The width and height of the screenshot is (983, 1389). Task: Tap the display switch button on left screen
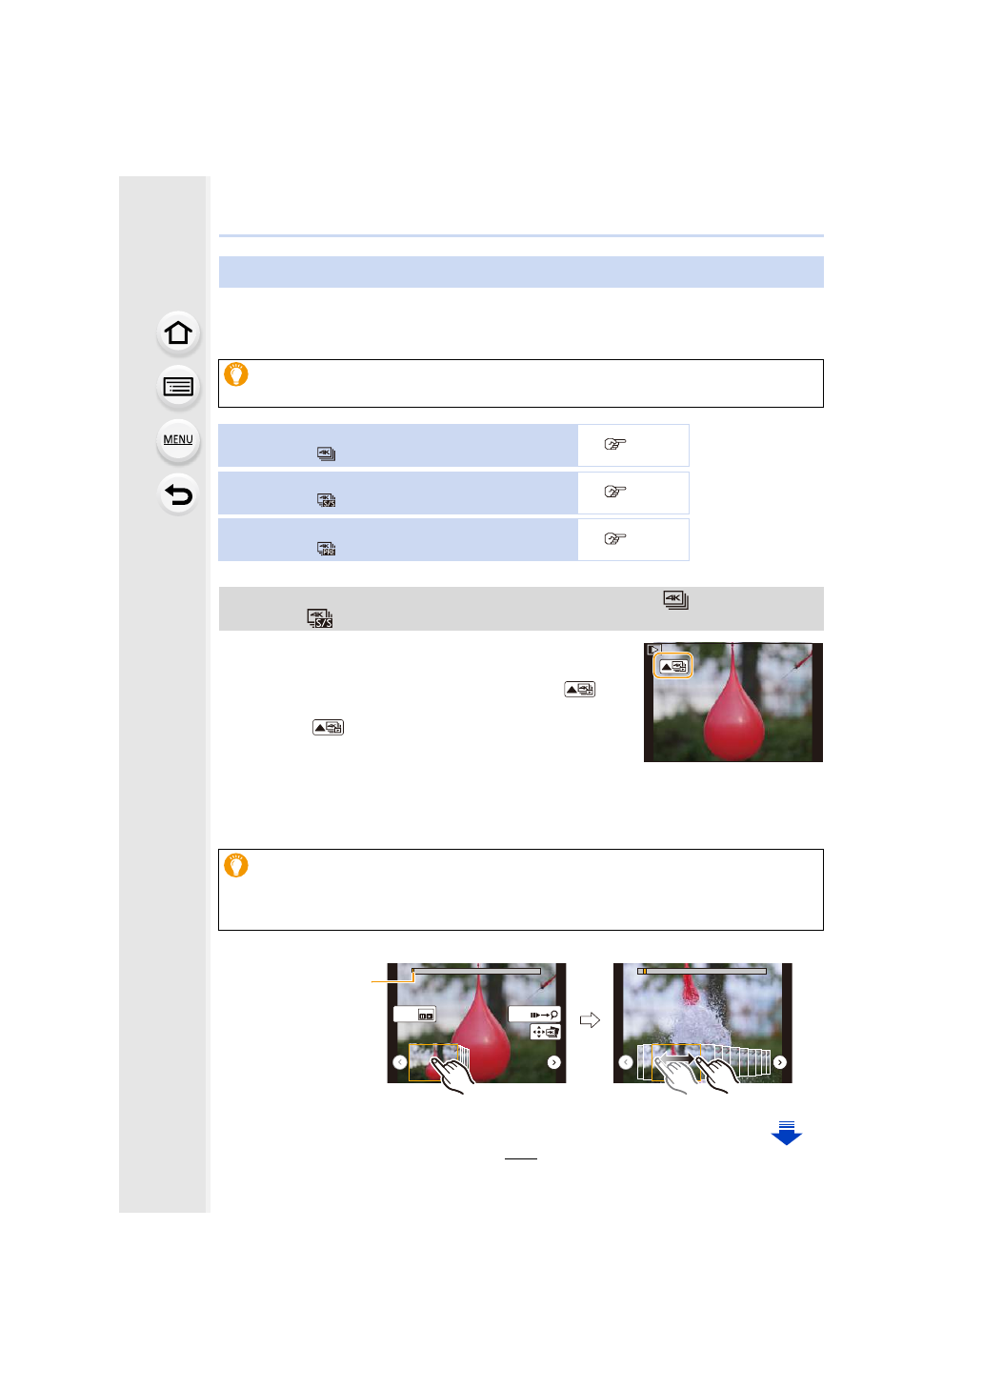415,1015
